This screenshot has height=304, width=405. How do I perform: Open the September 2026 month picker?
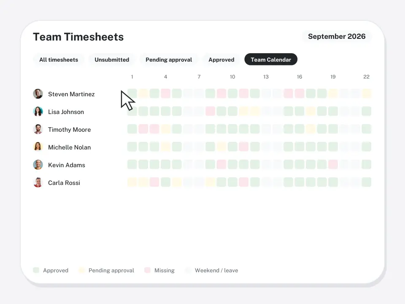tap(337, 36)
